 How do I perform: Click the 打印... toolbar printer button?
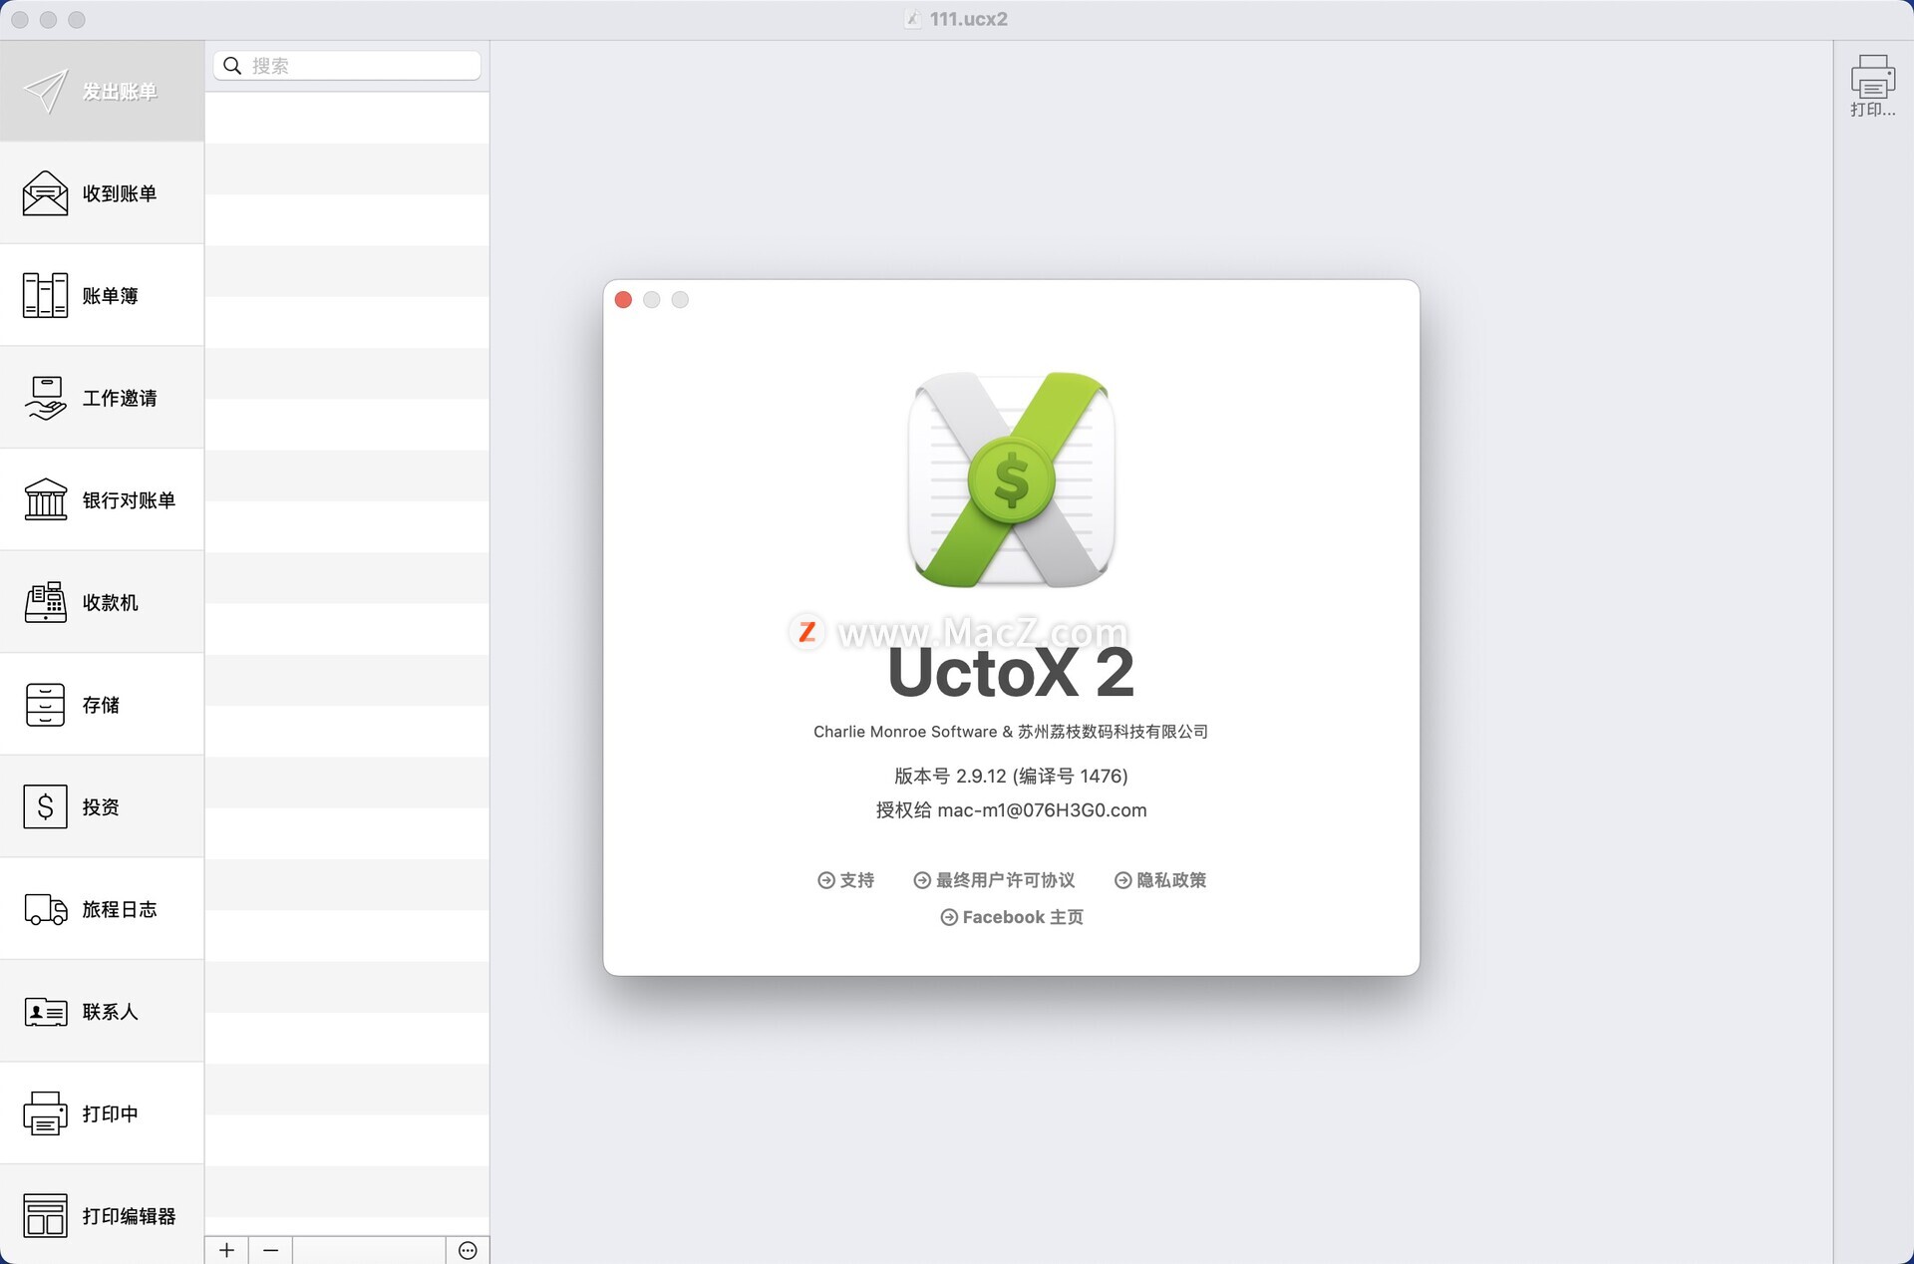1872,87
